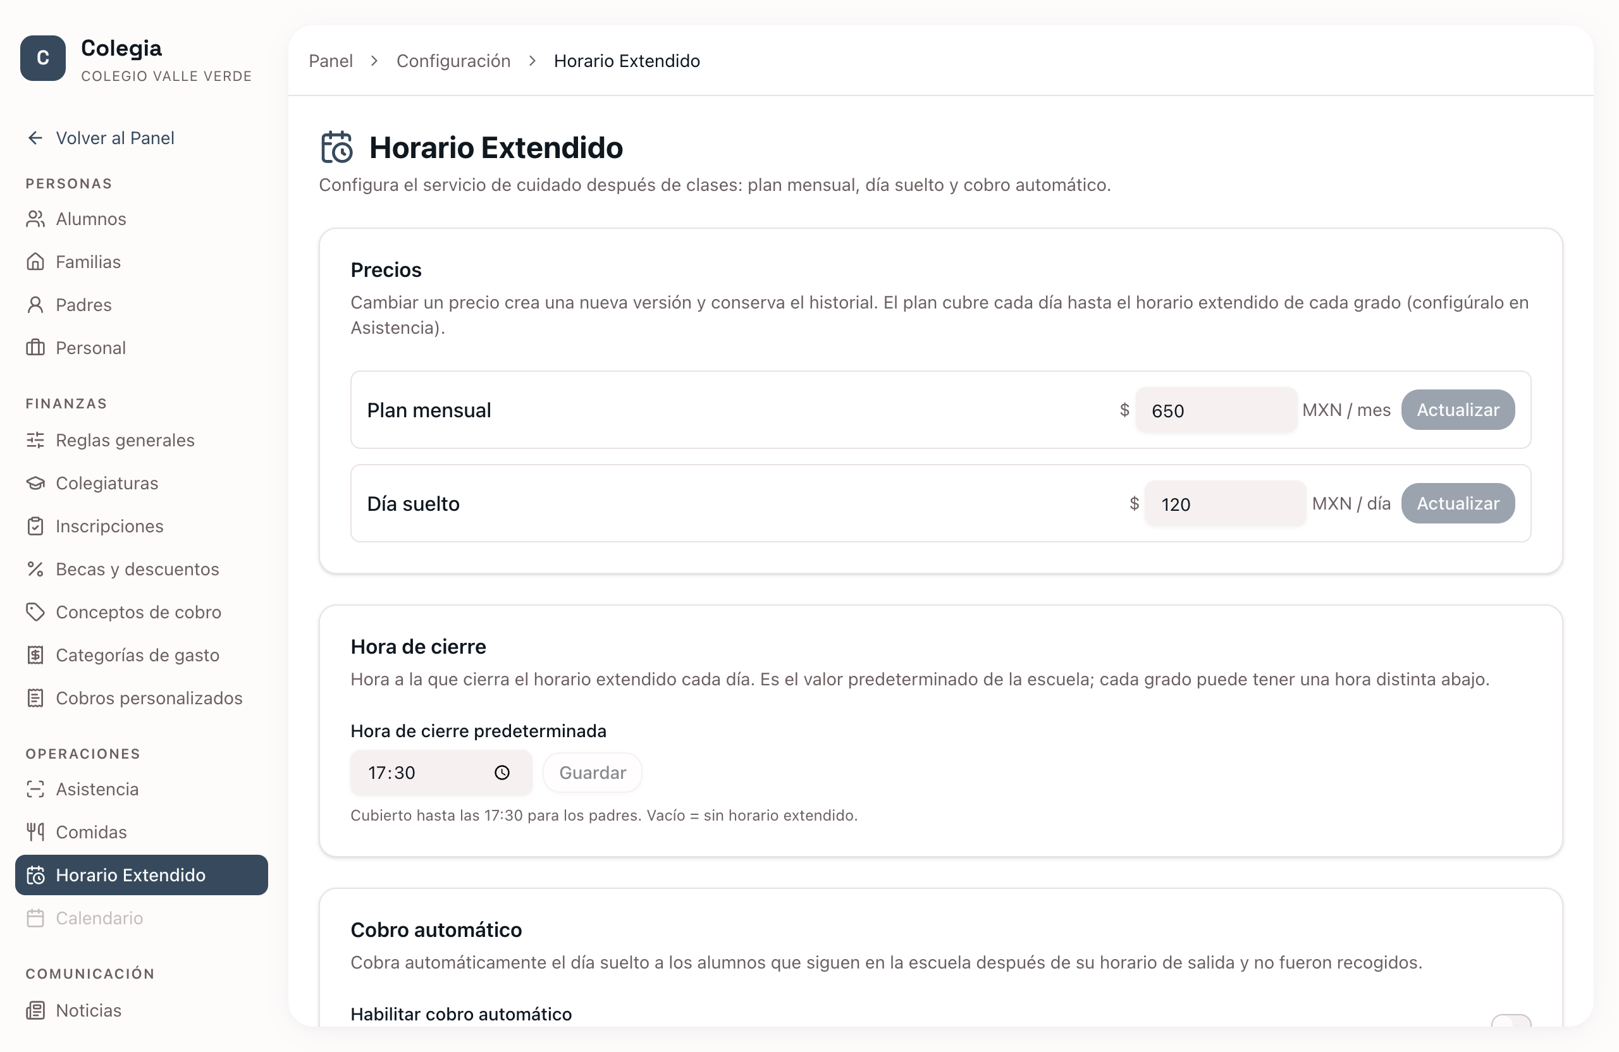Click the Hora de cierre predeterminada label
The width and height of the screenshot is (1619, 1052).
[x=478, y=731]
